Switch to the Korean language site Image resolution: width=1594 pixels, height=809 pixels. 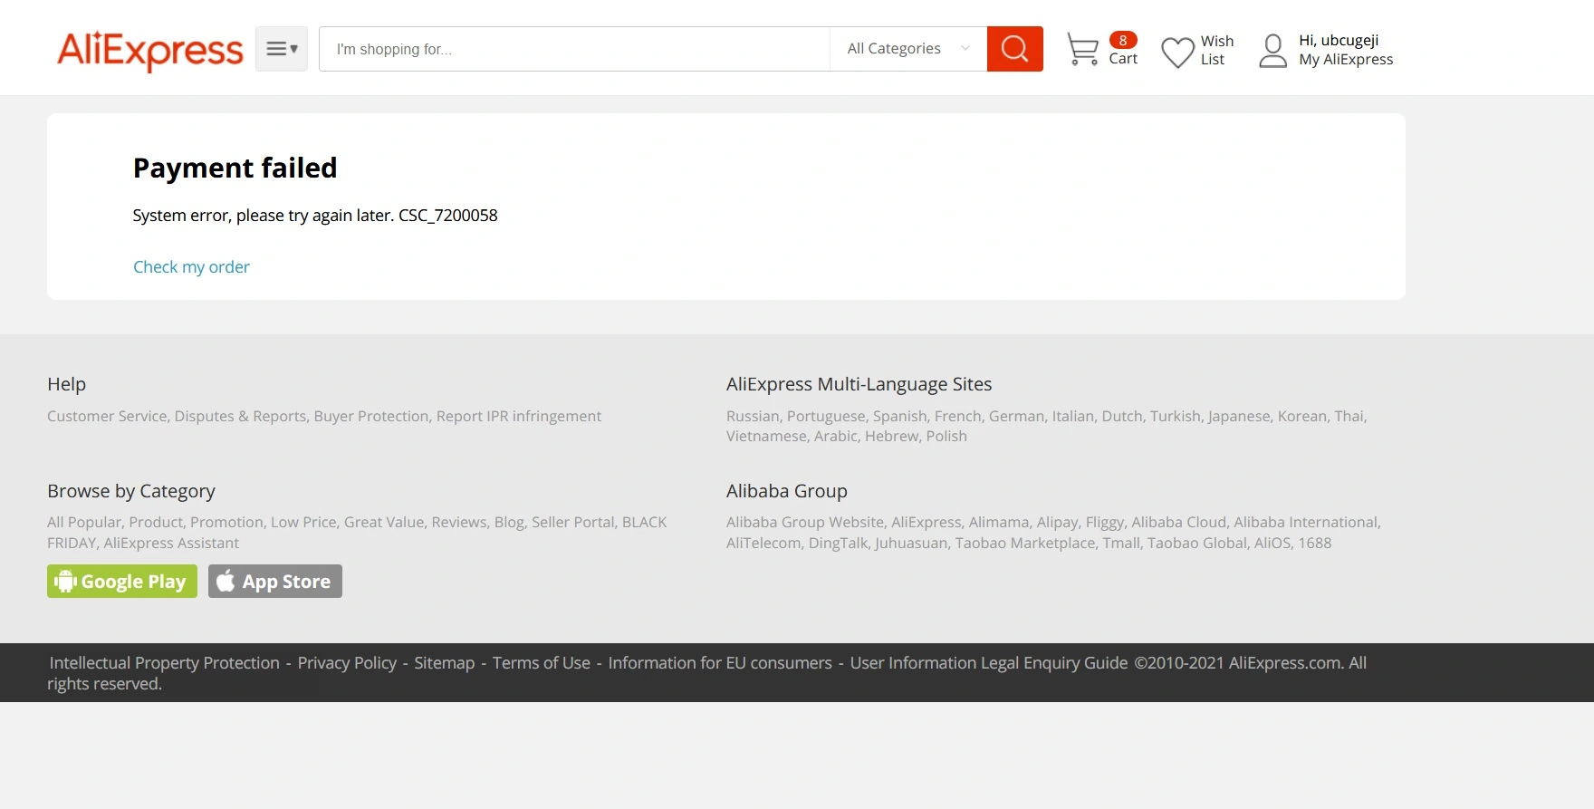(x=1302, y=416)
